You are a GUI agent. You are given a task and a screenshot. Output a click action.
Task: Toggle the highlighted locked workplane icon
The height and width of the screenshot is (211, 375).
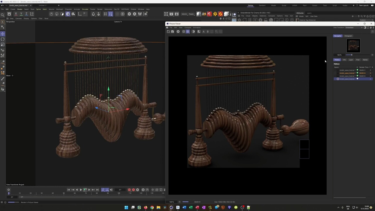click(110, 14)
